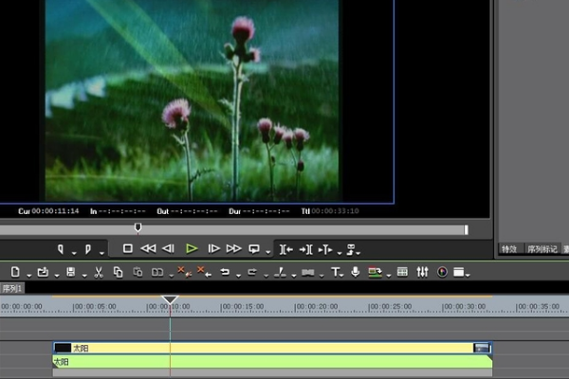Switch to the 特效 tab
The image size is (569, 379).
pyautogui.click(x=509, y=249)
